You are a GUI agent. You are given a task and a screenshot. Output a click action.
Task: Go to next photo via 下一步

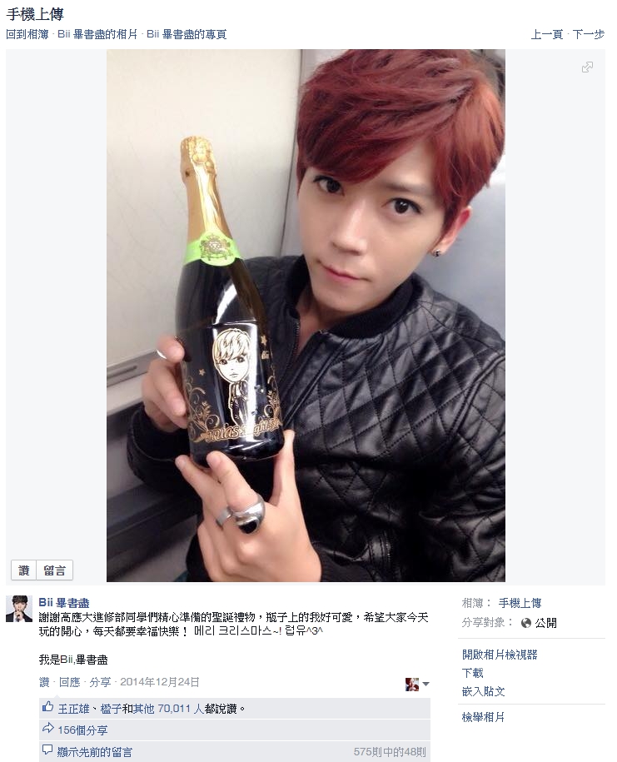click(589, 34)
